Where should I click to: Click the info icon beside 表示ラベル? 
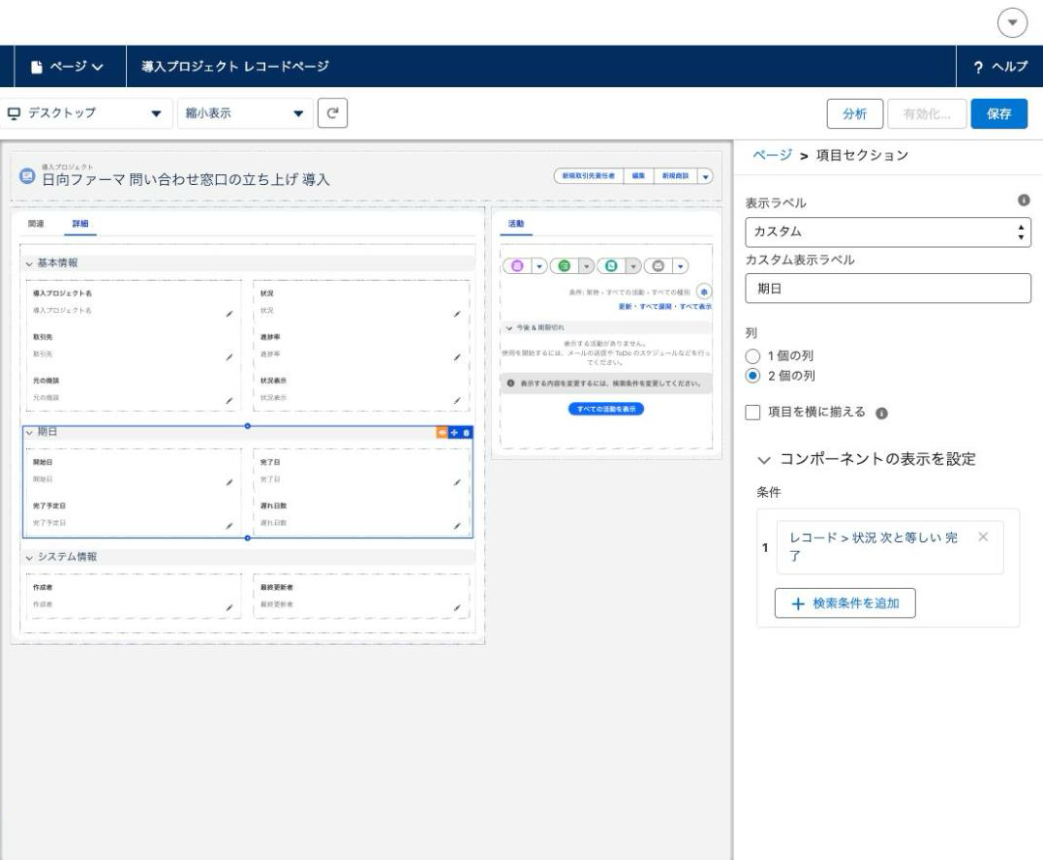(1024, 200)
